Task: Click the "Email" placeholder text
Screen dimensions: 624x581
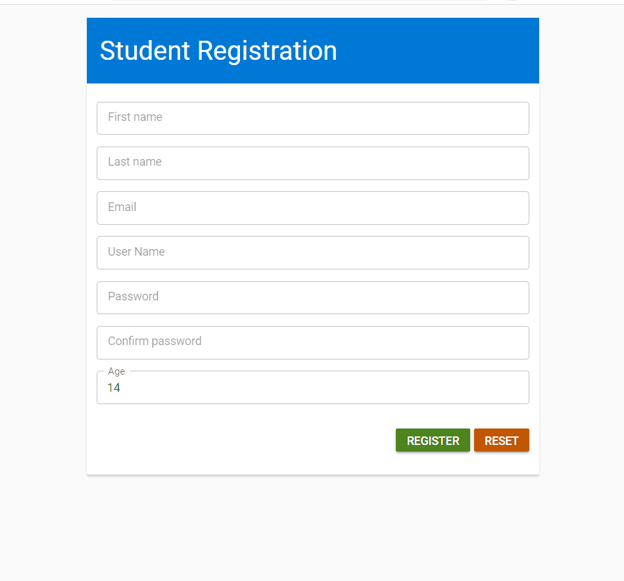Action: pos(122,207)
